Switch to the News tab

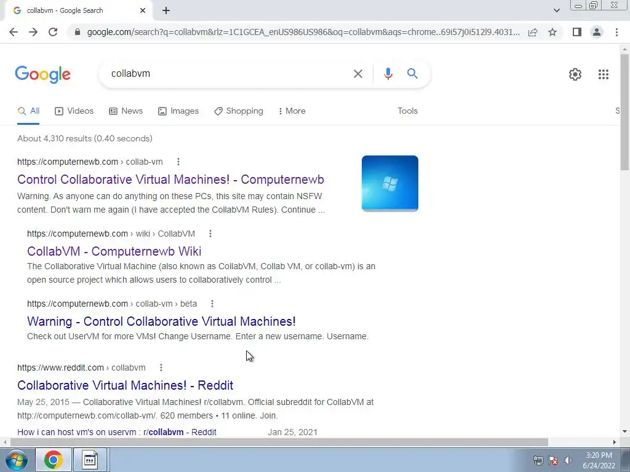pyautogui.click(x=126, y=111)
